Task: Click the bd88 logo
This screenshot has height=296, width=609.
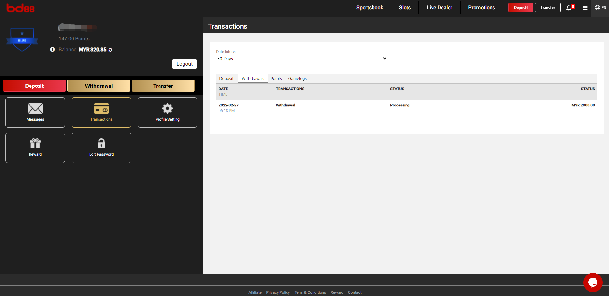Action: tap(21, 8)
